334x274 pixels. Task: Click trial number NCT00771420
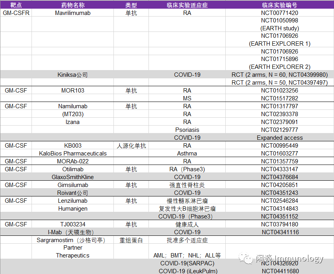pyautogui.click(x=279, y=13)
